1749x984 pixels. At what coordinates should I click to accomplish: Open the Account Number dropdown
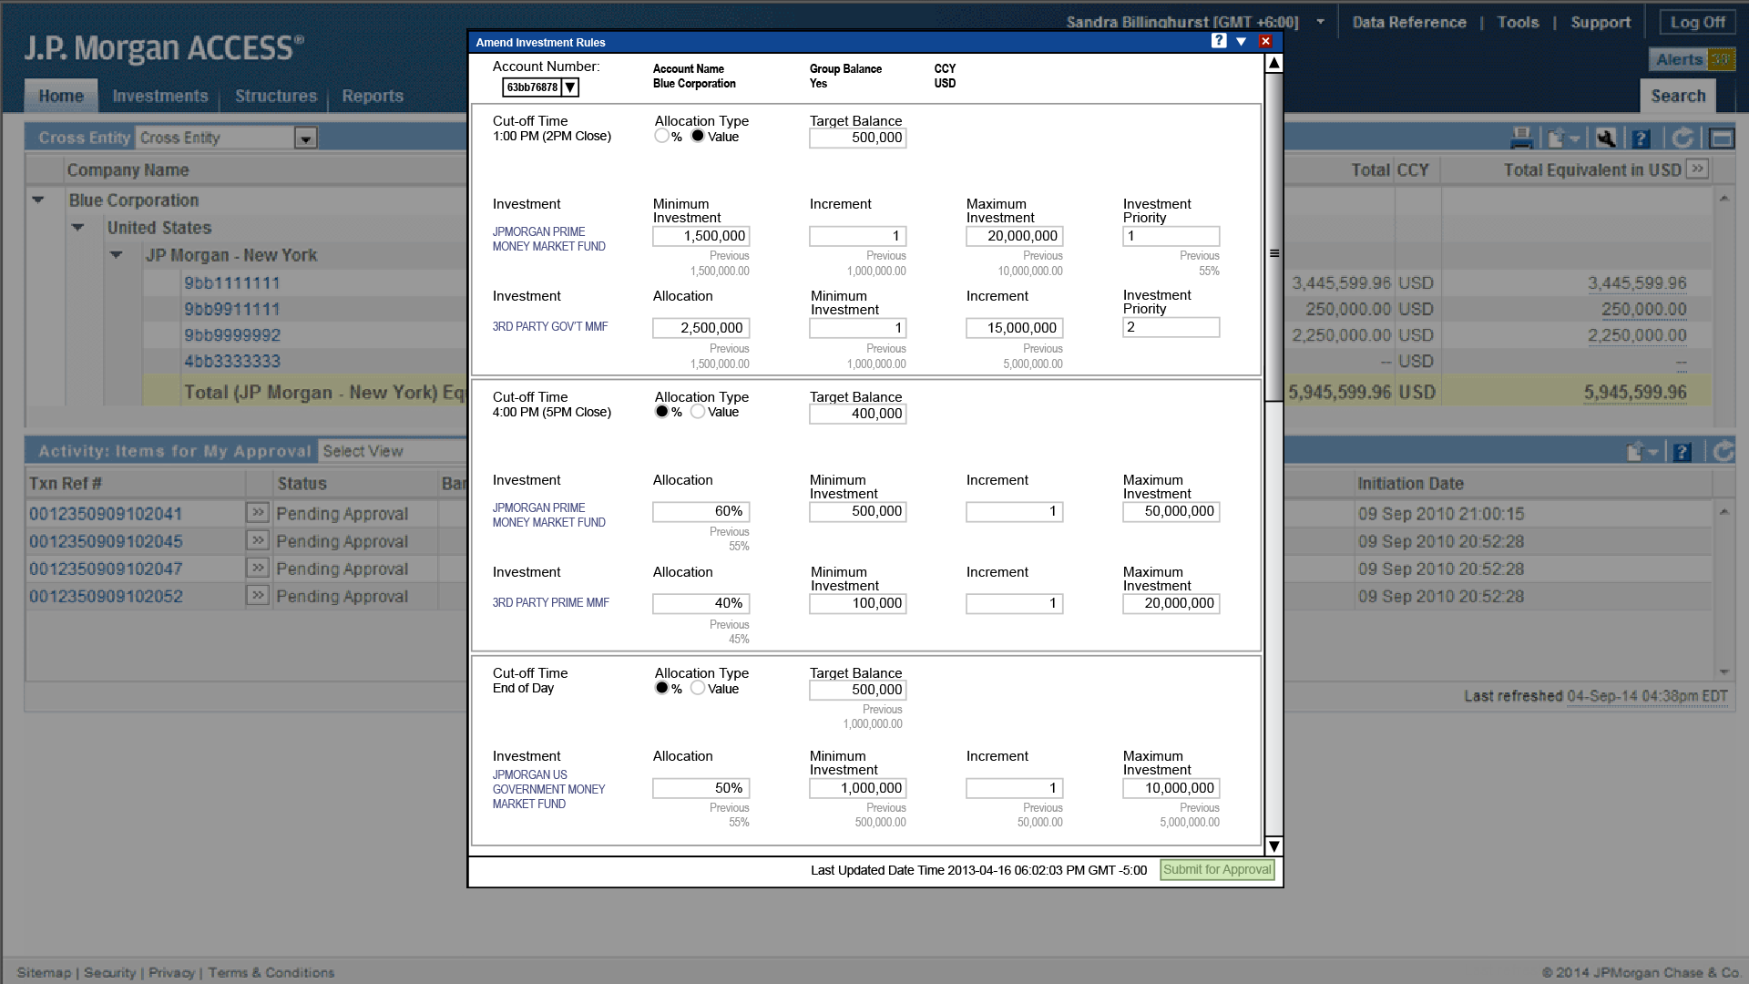click(569, 87)
